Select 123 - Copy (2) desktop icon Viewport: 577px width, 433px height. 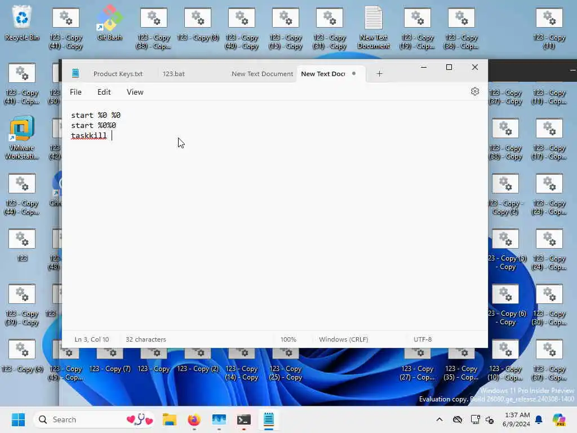coord(198,361)
